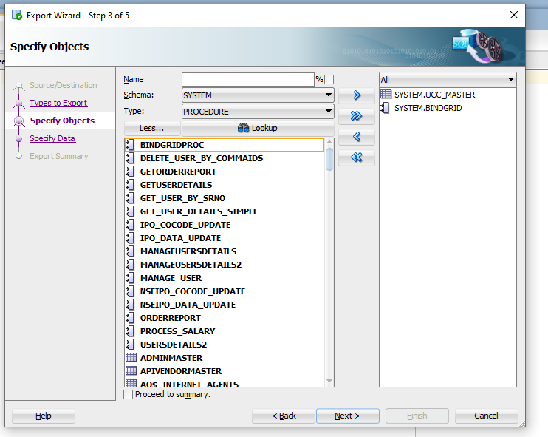Image resolution: width=548 pixels, height=437 pixels.
Task: Click the Help button
Action: coord(44,416)
